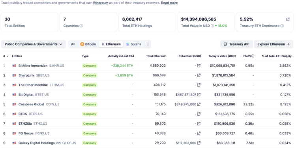Open three-dot more options next to Solana

point(148,44)
